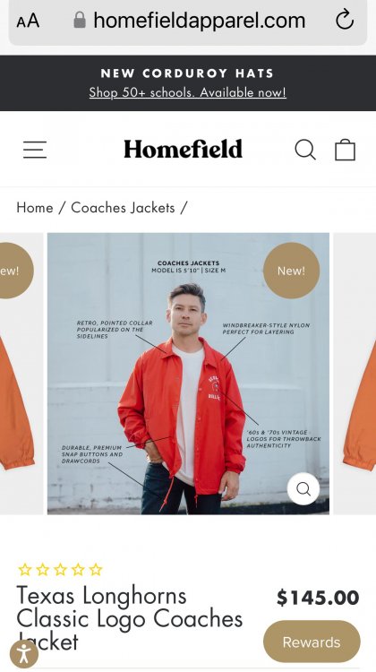This screenshot has width=376, height=672.
Task: Tap the padlock site security icon
Action: (x=80, y=20)
